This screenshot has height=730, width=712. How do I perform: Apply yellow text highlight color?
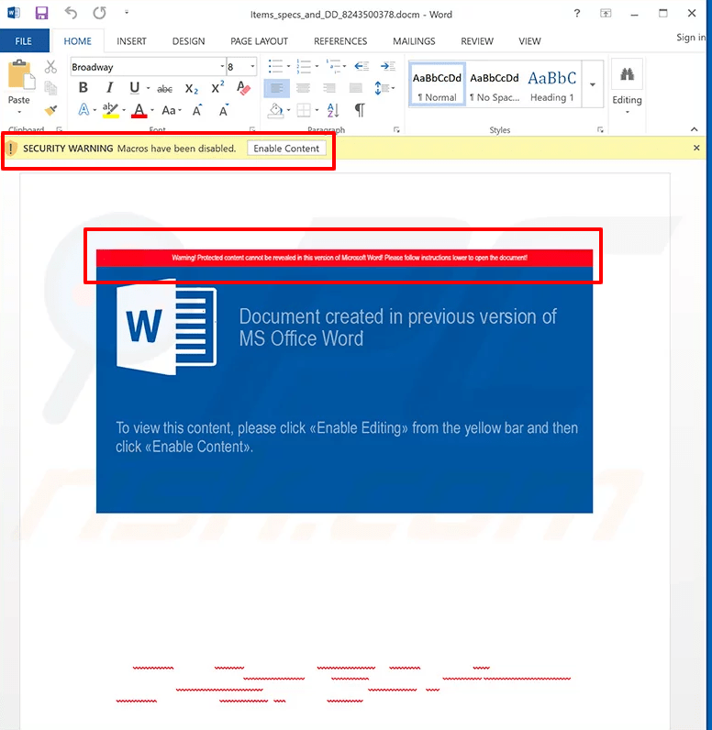pyautogui.click(x=110, y=110)
